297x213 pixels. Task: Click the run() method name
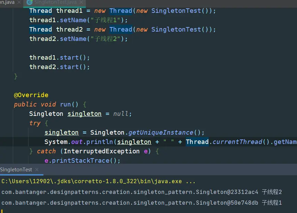(x=65, y=104)
